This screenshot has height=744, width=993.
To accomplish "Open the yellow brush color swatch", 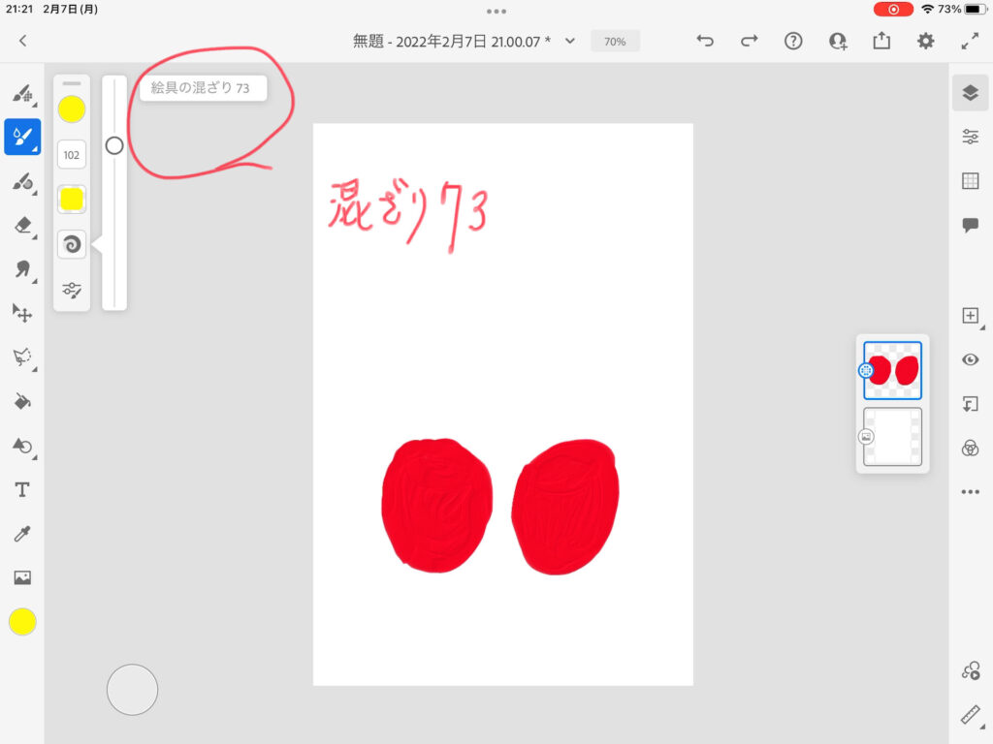I will 72,109.
